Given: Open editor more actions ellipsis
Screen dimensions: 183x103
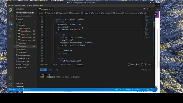Looking at the screenshot, I should coord(152,9).
